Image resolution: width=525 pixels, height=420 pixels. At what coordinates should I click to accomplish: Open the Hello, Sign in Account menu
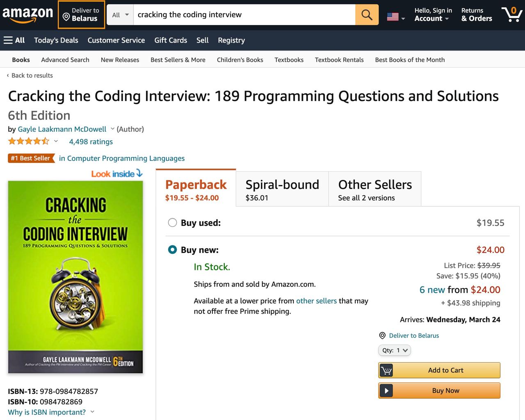[433, 15]
